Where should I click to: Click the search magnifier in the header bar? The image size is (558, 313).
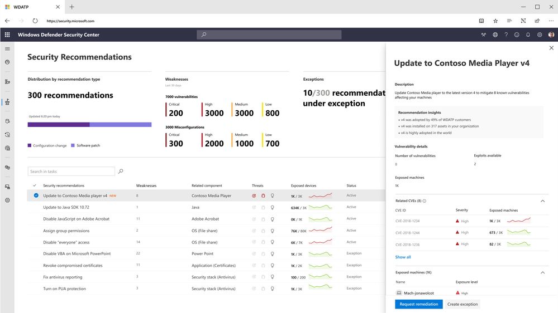point(203,35)
